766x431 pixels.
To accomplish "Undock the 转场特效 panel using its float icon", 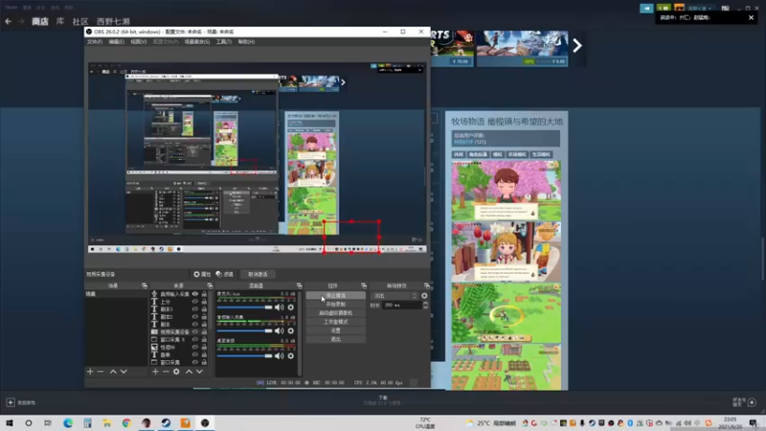I will tap(426, 285).
